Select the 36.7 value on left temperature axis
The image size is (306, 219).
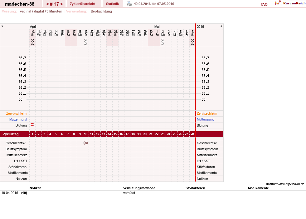coord(22,58)
